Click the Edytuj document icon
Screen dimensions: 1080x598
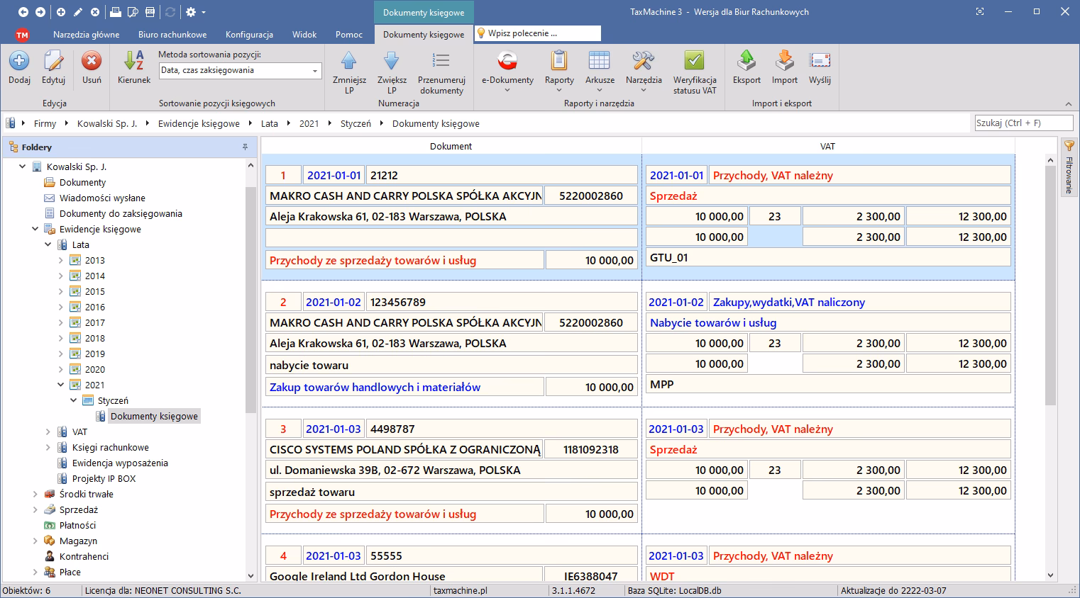(53, 62)
